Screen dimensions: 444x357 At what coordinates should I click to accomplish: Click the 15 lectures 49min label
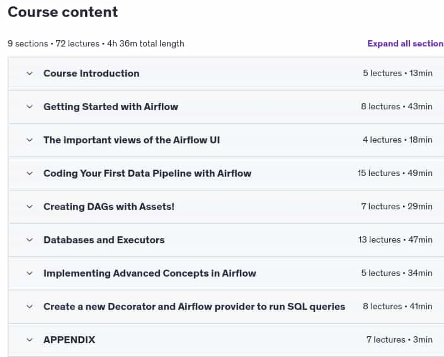pyautogui.click(x=395, y=173)
